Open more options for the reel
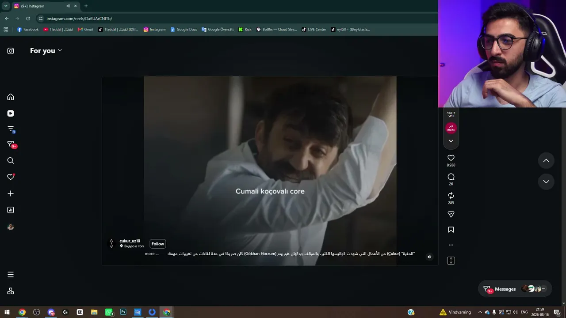This screenshot has height=318, width=566. click(451, 245)
